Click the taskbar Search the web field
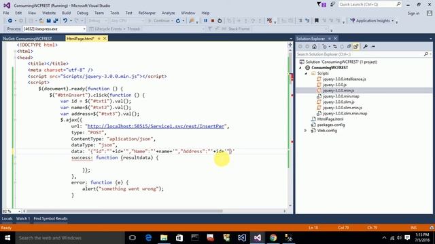Screen dimensions: 435x244 [x=69, y=238]
